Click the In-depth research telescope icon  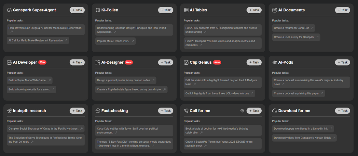(9, 111)
